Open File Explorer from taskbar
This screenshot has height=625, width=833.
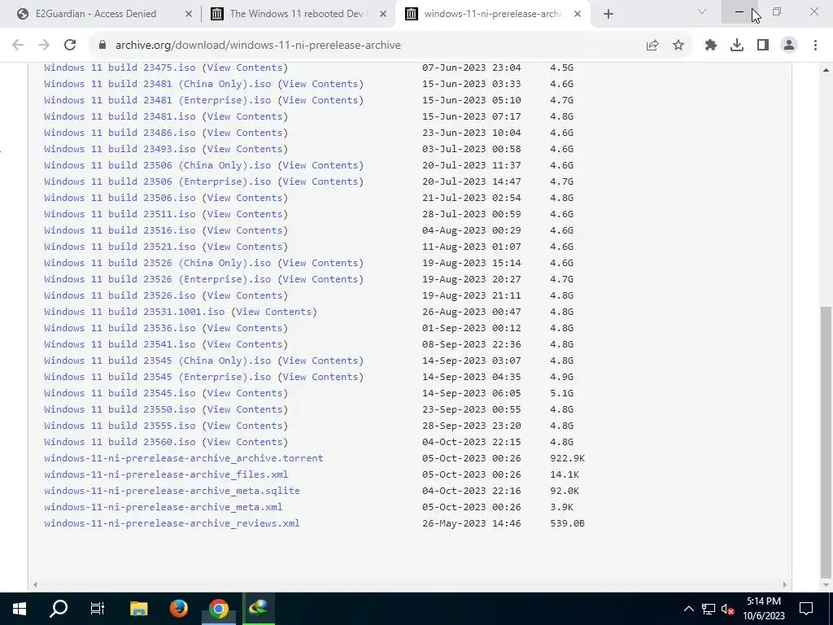(138, 609)
